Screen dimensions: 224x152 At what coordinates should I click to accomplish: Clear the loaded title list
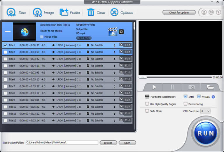(x=96, y=13)
